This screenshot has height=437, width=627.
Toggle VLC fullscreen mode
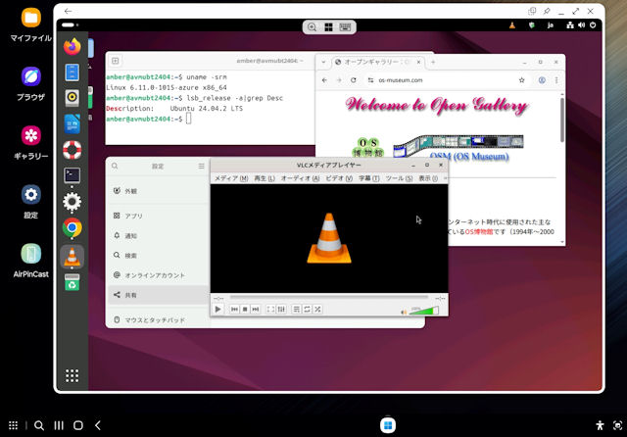(270, 309)
